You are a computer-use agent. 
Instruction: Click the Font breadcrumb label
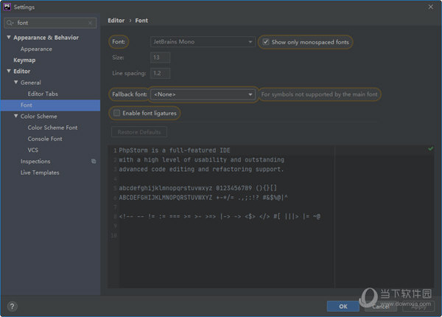click(x=141, y=21)
